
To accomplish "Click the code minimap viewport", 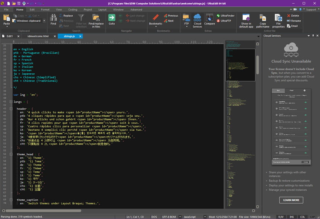I will (240, 65).
